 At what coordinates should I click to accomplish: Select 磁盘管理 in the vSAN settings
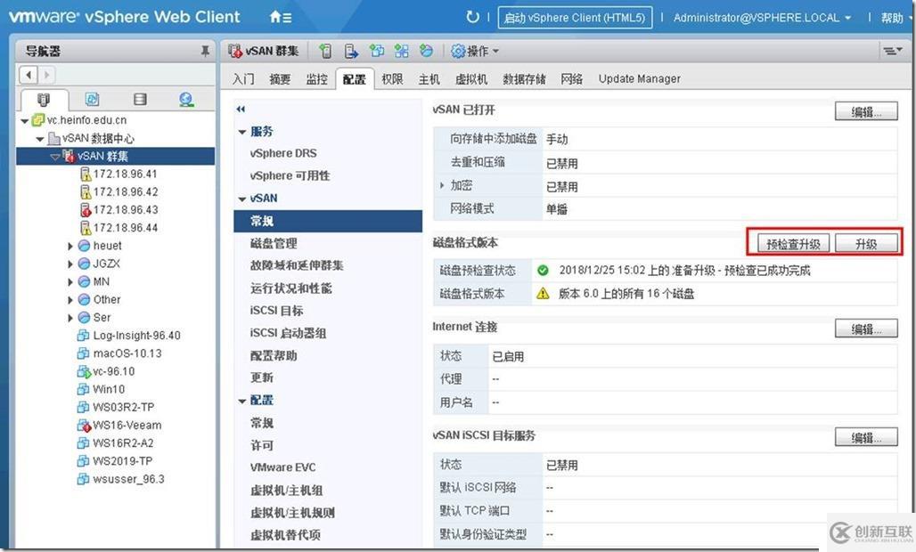coord(274,243)
